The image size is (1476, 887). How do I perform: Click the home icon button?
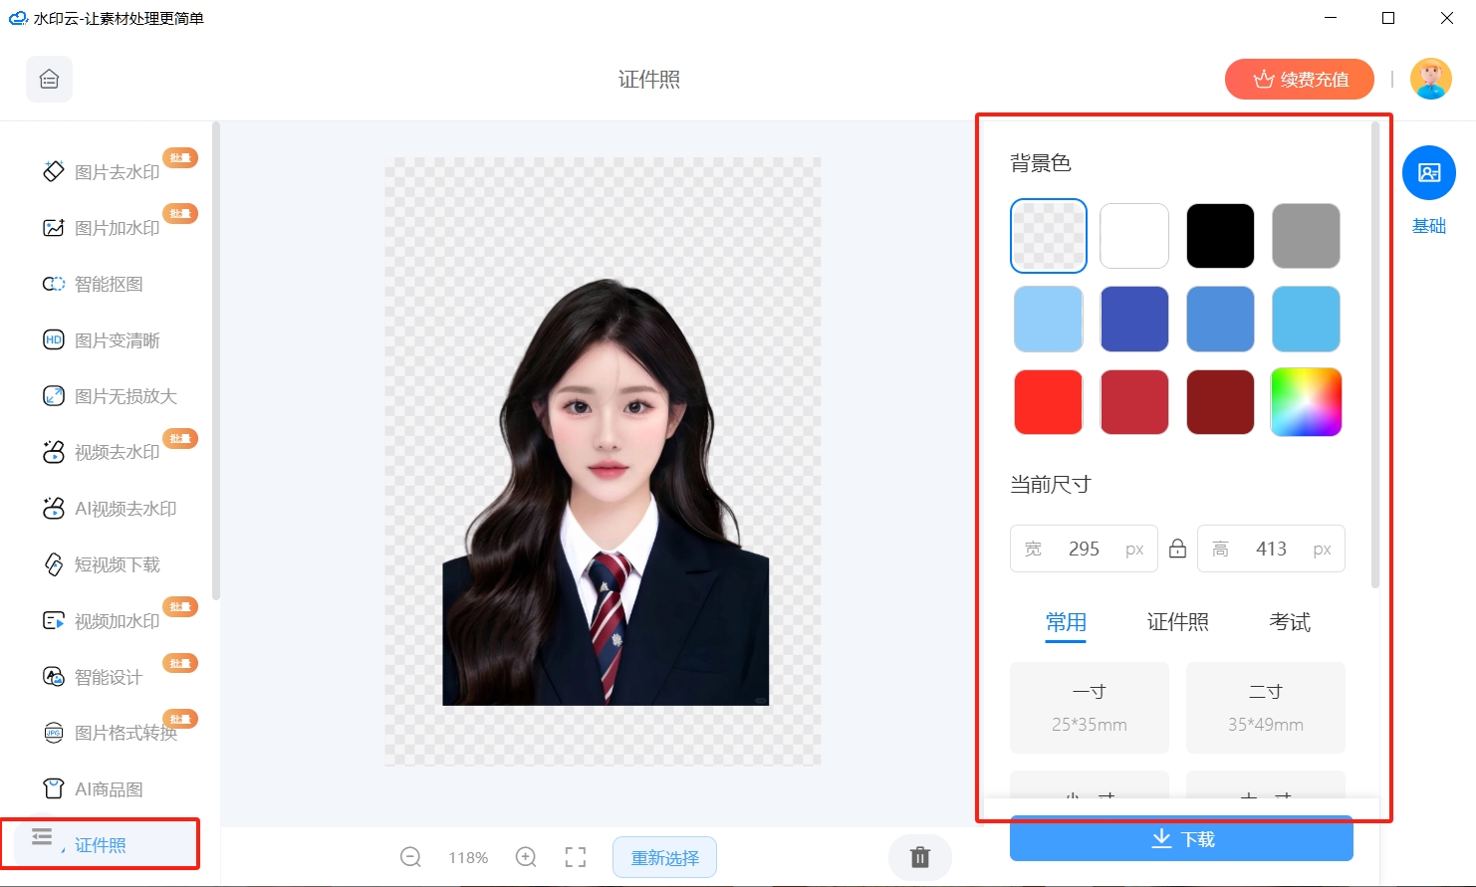coord(49,79)
